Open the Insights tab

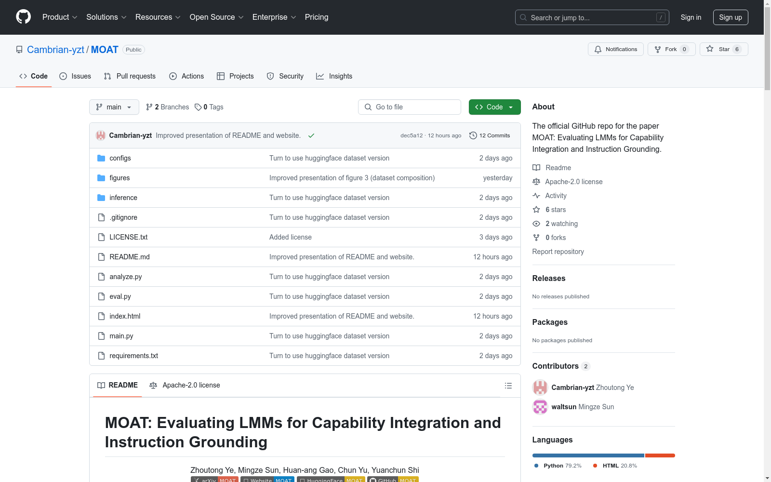(x=334, y=76)
